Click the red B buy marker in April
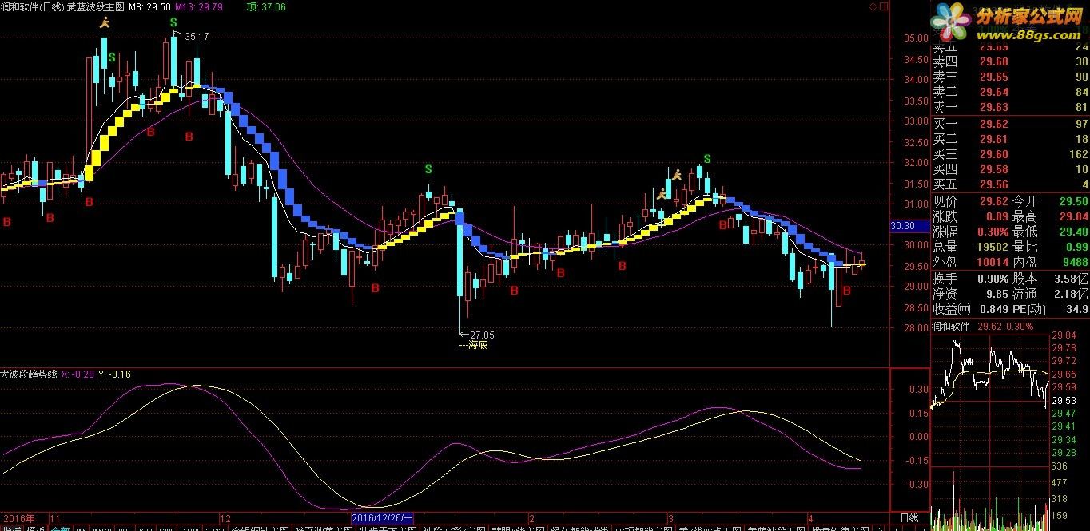The width and height of the screenshot is (1090, 531). [x=847, y=290]
